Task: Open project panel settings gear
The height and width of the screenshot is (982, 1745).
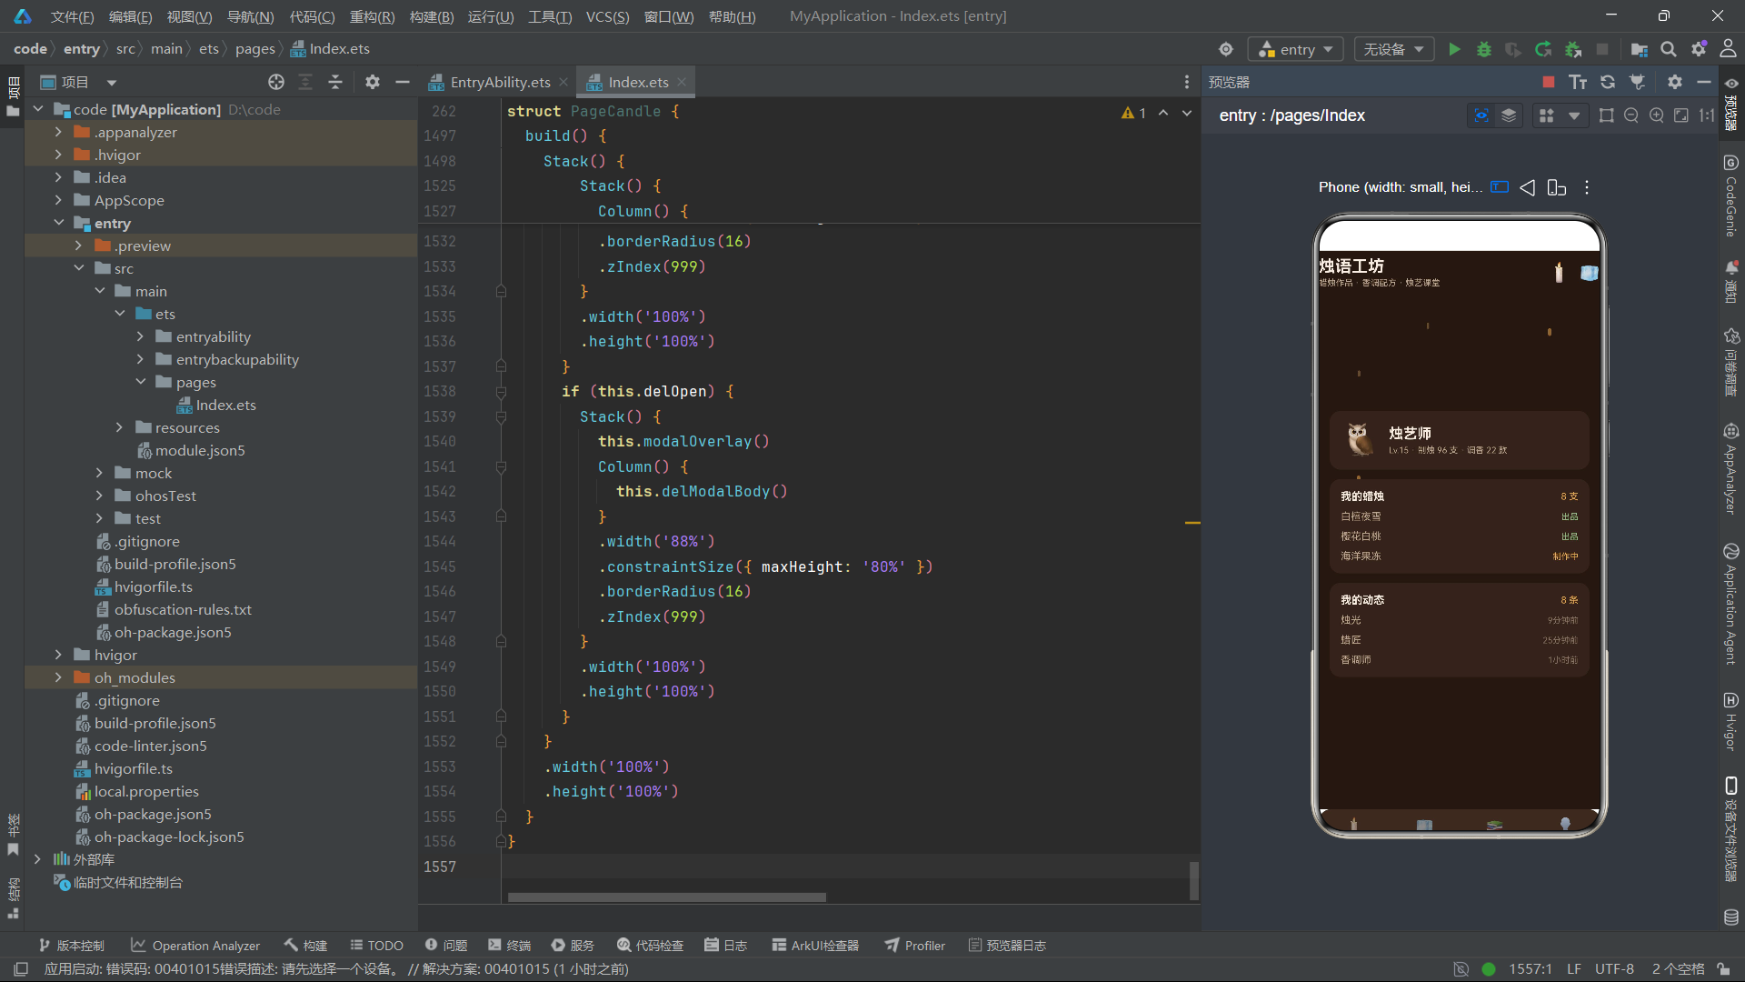Action: coord(373,82)
